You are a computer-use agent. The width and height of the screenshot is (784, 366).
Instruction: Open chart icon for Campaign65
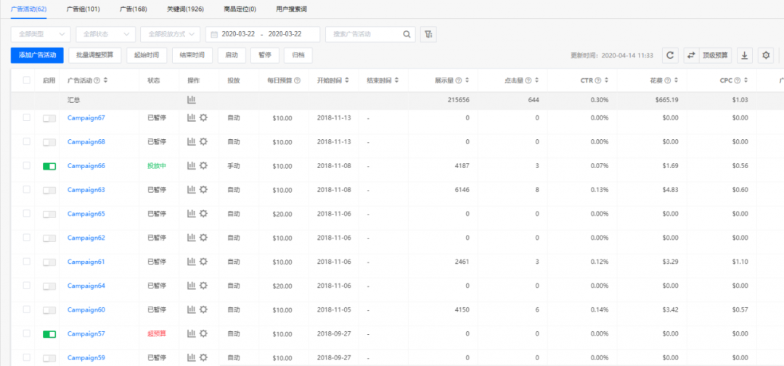click(x=191, y=213)
